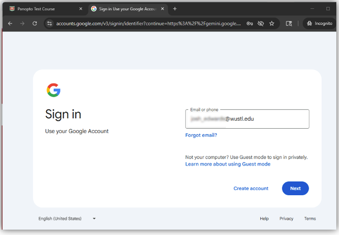Screen dimensions: 339x235
Task: Click the Create account button
Action: click(251, 189)
